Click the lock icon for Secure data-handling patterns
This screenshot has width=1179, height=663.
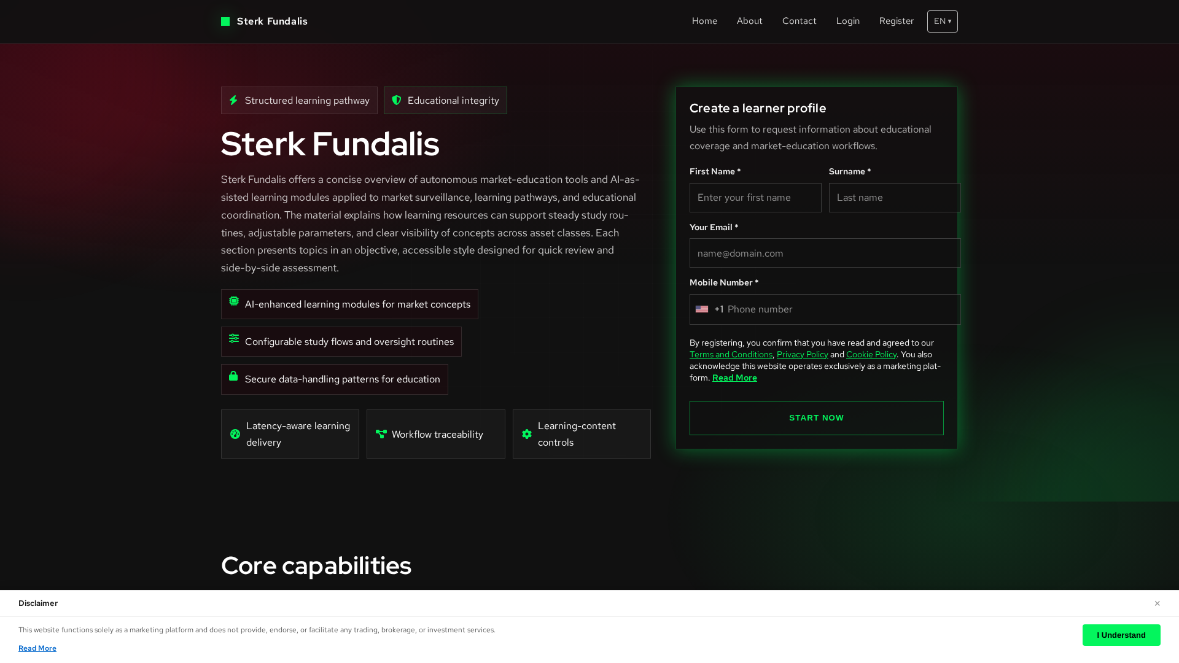233,376
